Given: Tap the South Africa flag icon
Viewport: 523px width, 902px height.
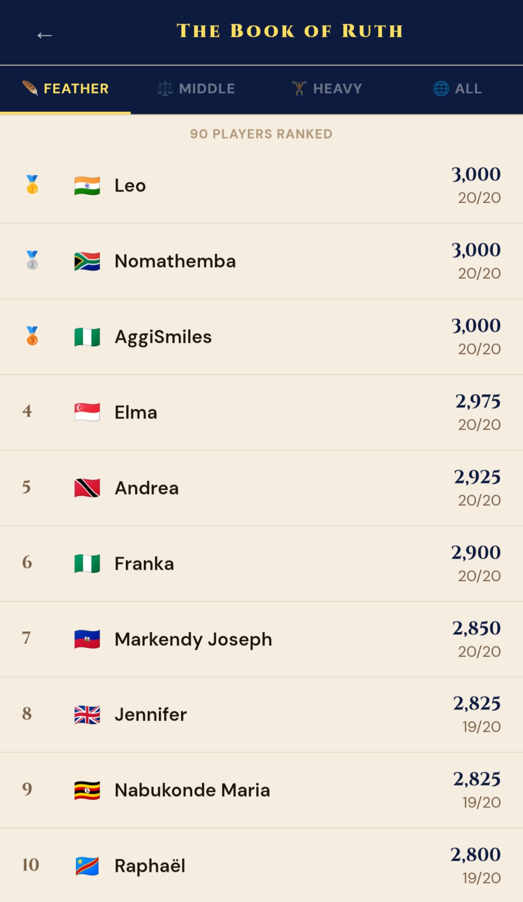Looking at the screenshot, I should (87, 262).
